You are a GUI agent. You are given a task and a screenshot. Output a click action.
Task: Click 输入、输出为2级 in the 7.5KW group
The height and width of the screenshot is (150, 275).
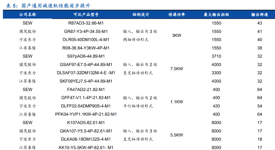[x=140, y=65]
